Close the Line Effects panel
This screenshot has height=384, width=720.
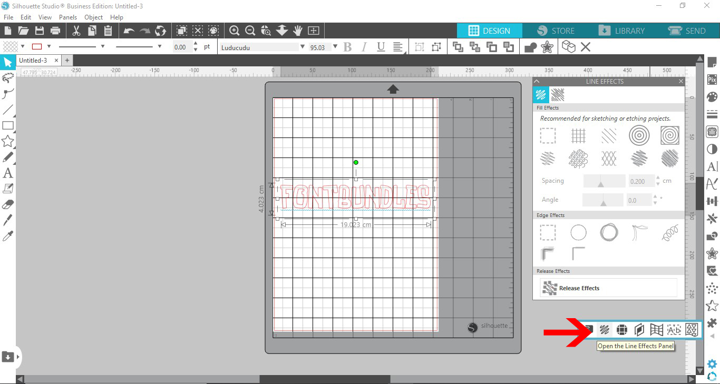(680, 81)
